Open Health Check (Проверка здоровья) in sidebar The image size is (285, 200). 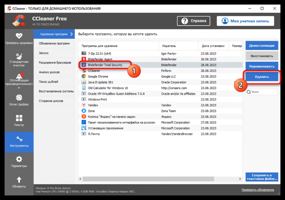click(x=19, y=39)
